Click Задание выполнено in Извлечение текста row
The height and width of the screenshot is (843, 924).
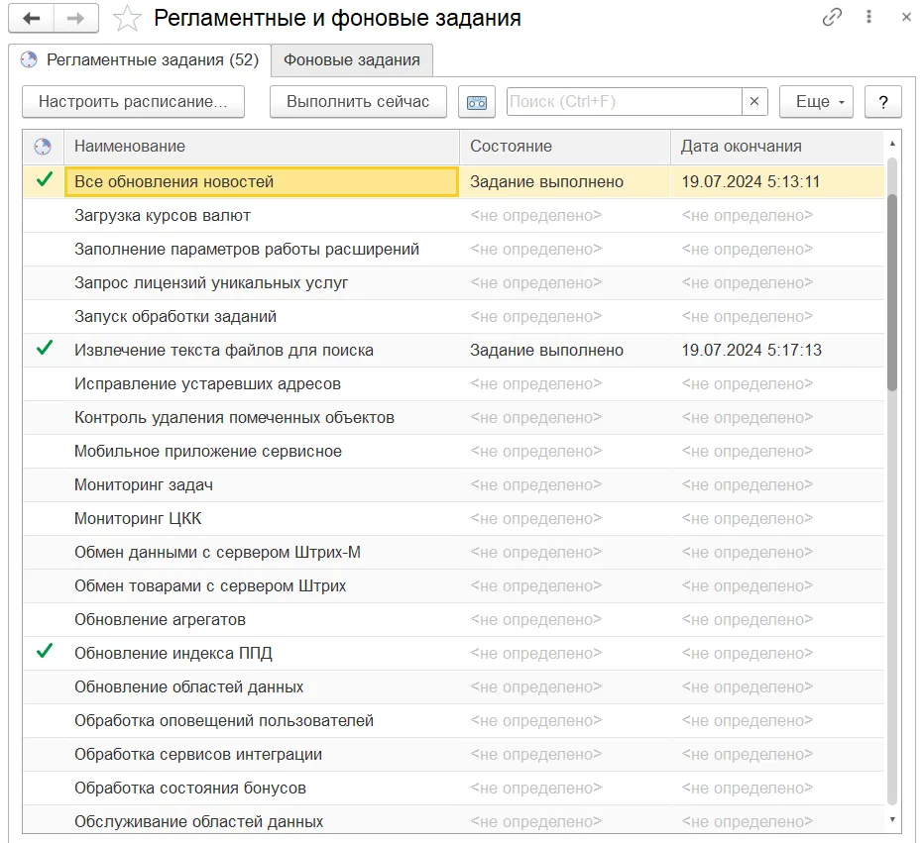(x=546, y=350)
